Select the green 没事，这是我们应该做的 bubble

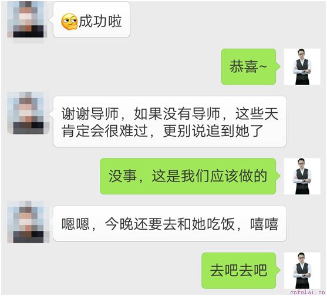coord(188,176)
